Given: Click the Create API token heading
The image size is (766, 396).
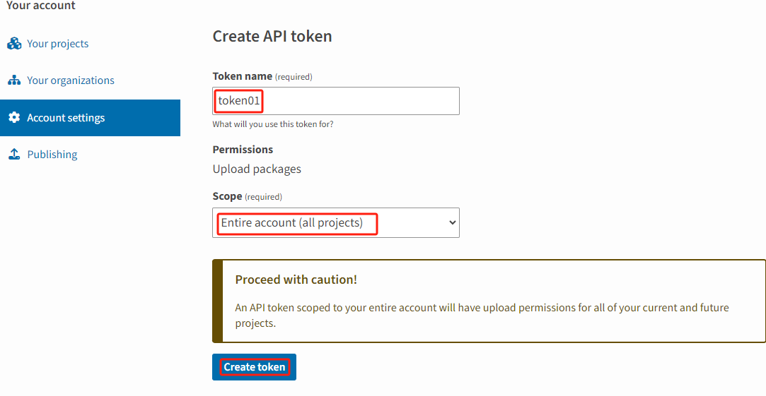Looking at the screenshot, I should pos(272,37).
